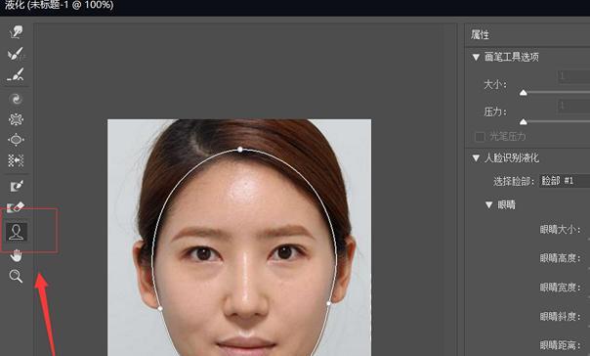Select the Zoom tool
This screenshot has height=356, width=590.
[16, 276]
